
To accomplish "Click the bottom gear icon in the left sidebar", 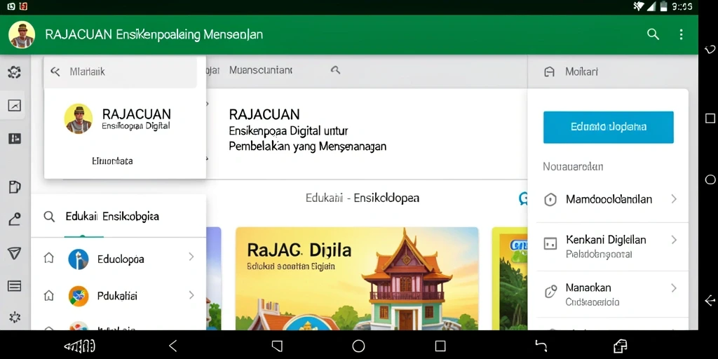I will coord(15,317).
